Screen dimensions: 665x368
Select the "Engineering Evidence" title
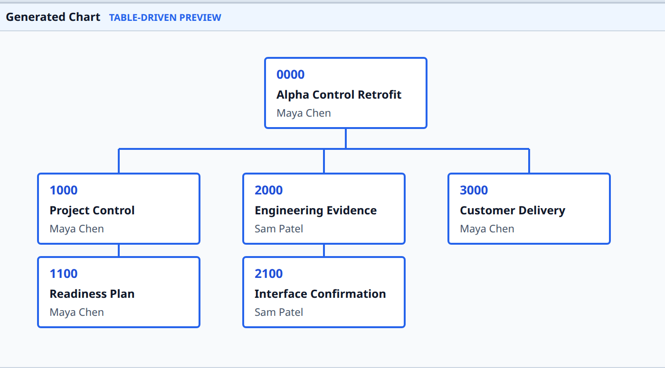click(316, 210)
